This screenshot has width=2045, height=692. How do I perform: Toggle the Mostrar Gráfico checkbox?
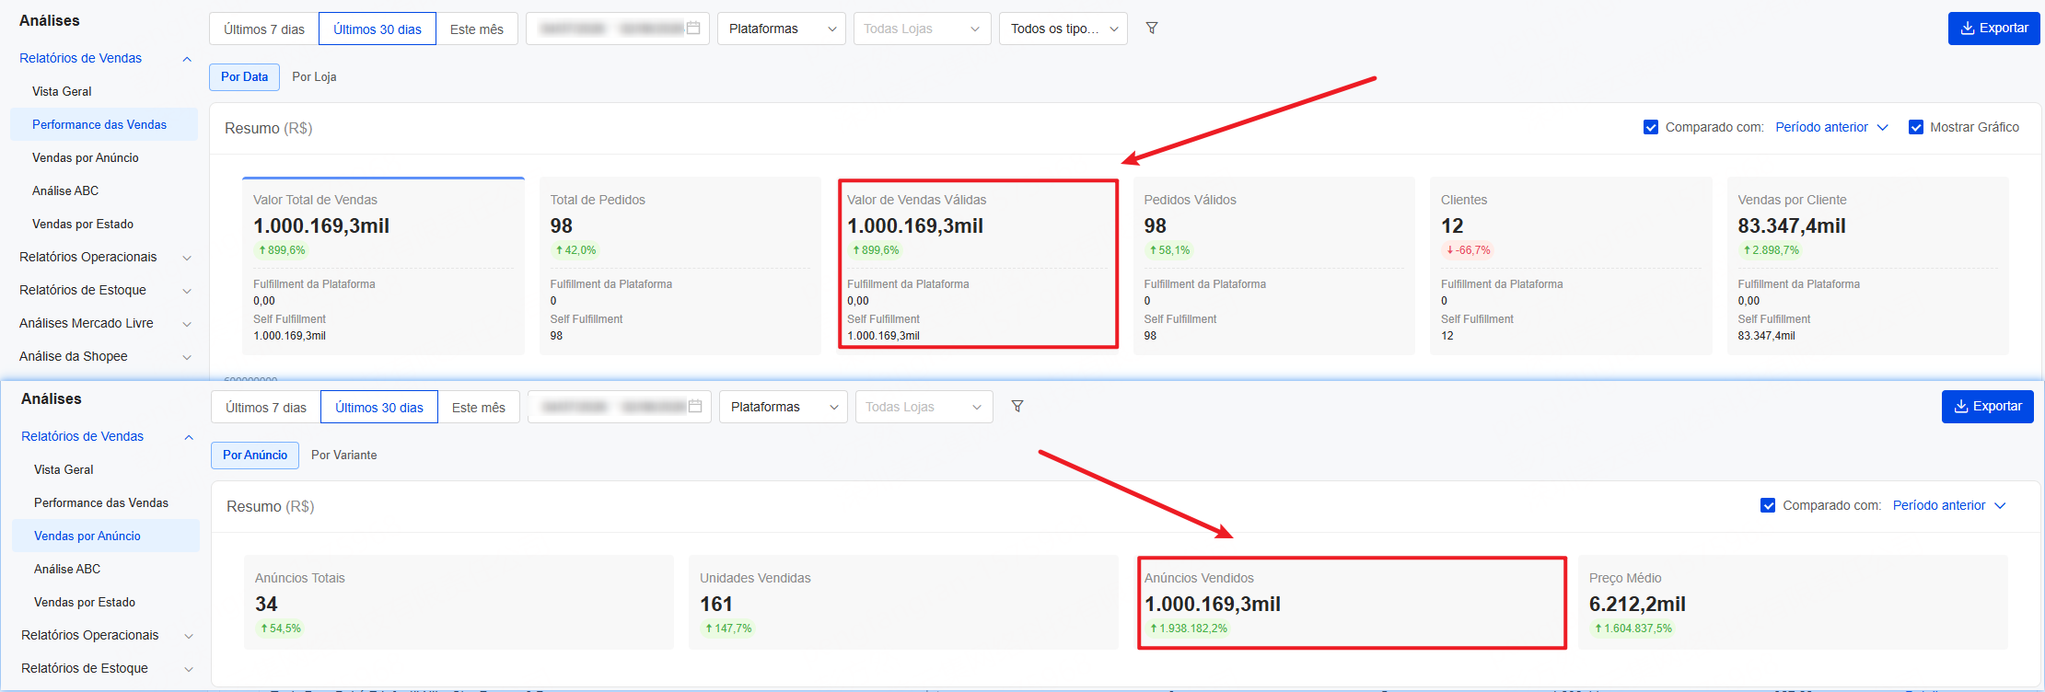point(1916,127)
